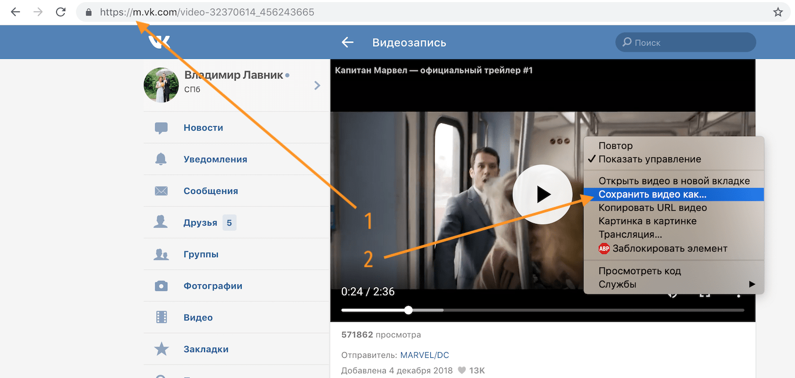The width and height of the screenshot is (795, 378).
Task: Reload the page with the refresh icon
Action: click(x=60, y=12)
